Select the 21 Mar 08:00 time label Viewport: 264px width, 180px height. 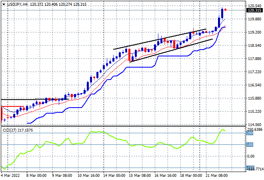216,176
